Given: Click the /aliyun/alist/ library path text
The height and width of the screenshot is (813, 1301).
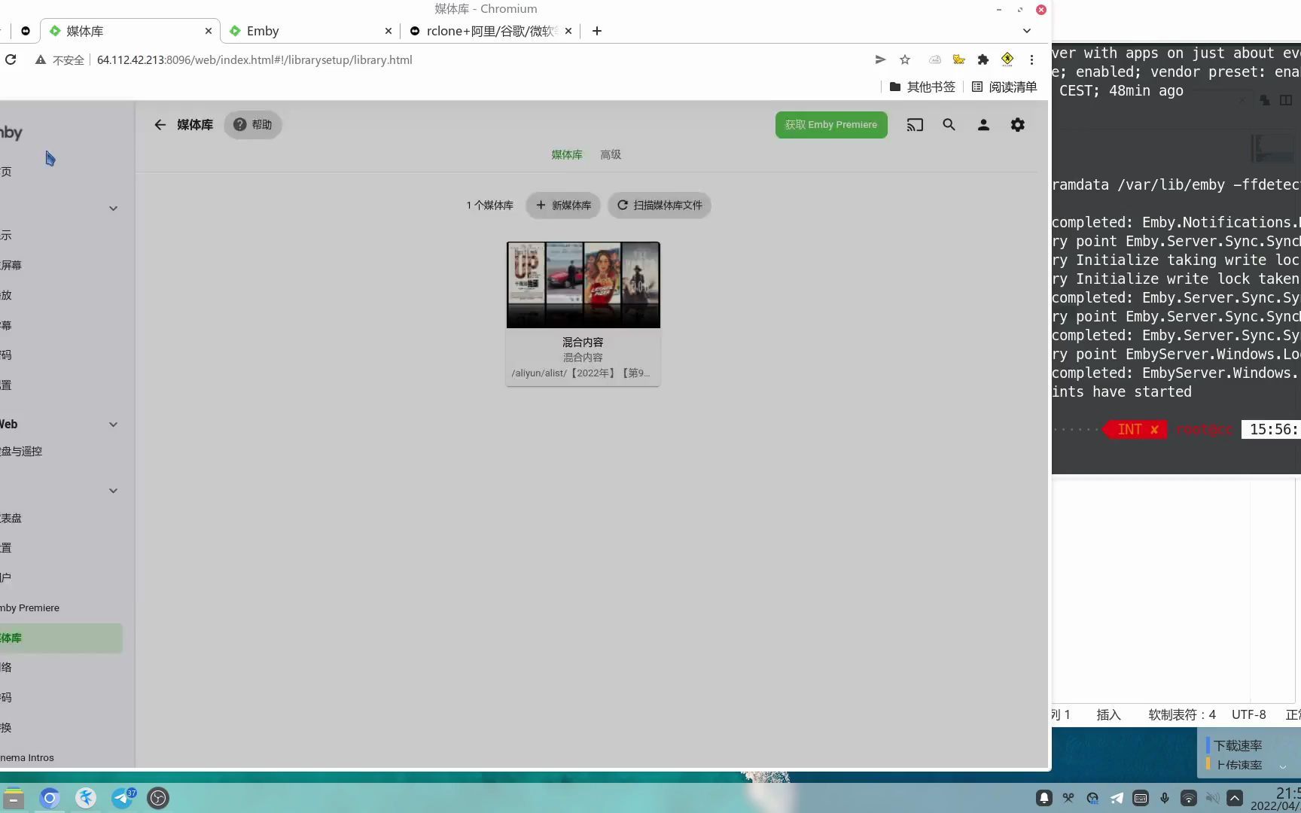Looking at the screenshot, I should click(580, 373).
